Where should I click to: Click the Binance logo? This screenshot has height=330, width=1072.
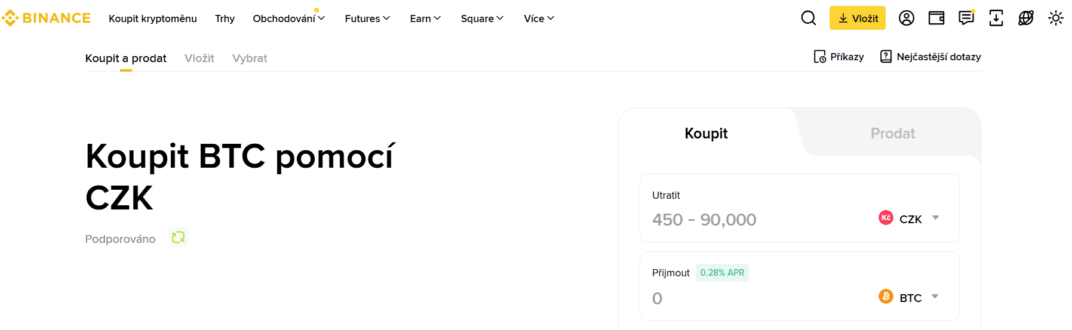pos(46,18)
